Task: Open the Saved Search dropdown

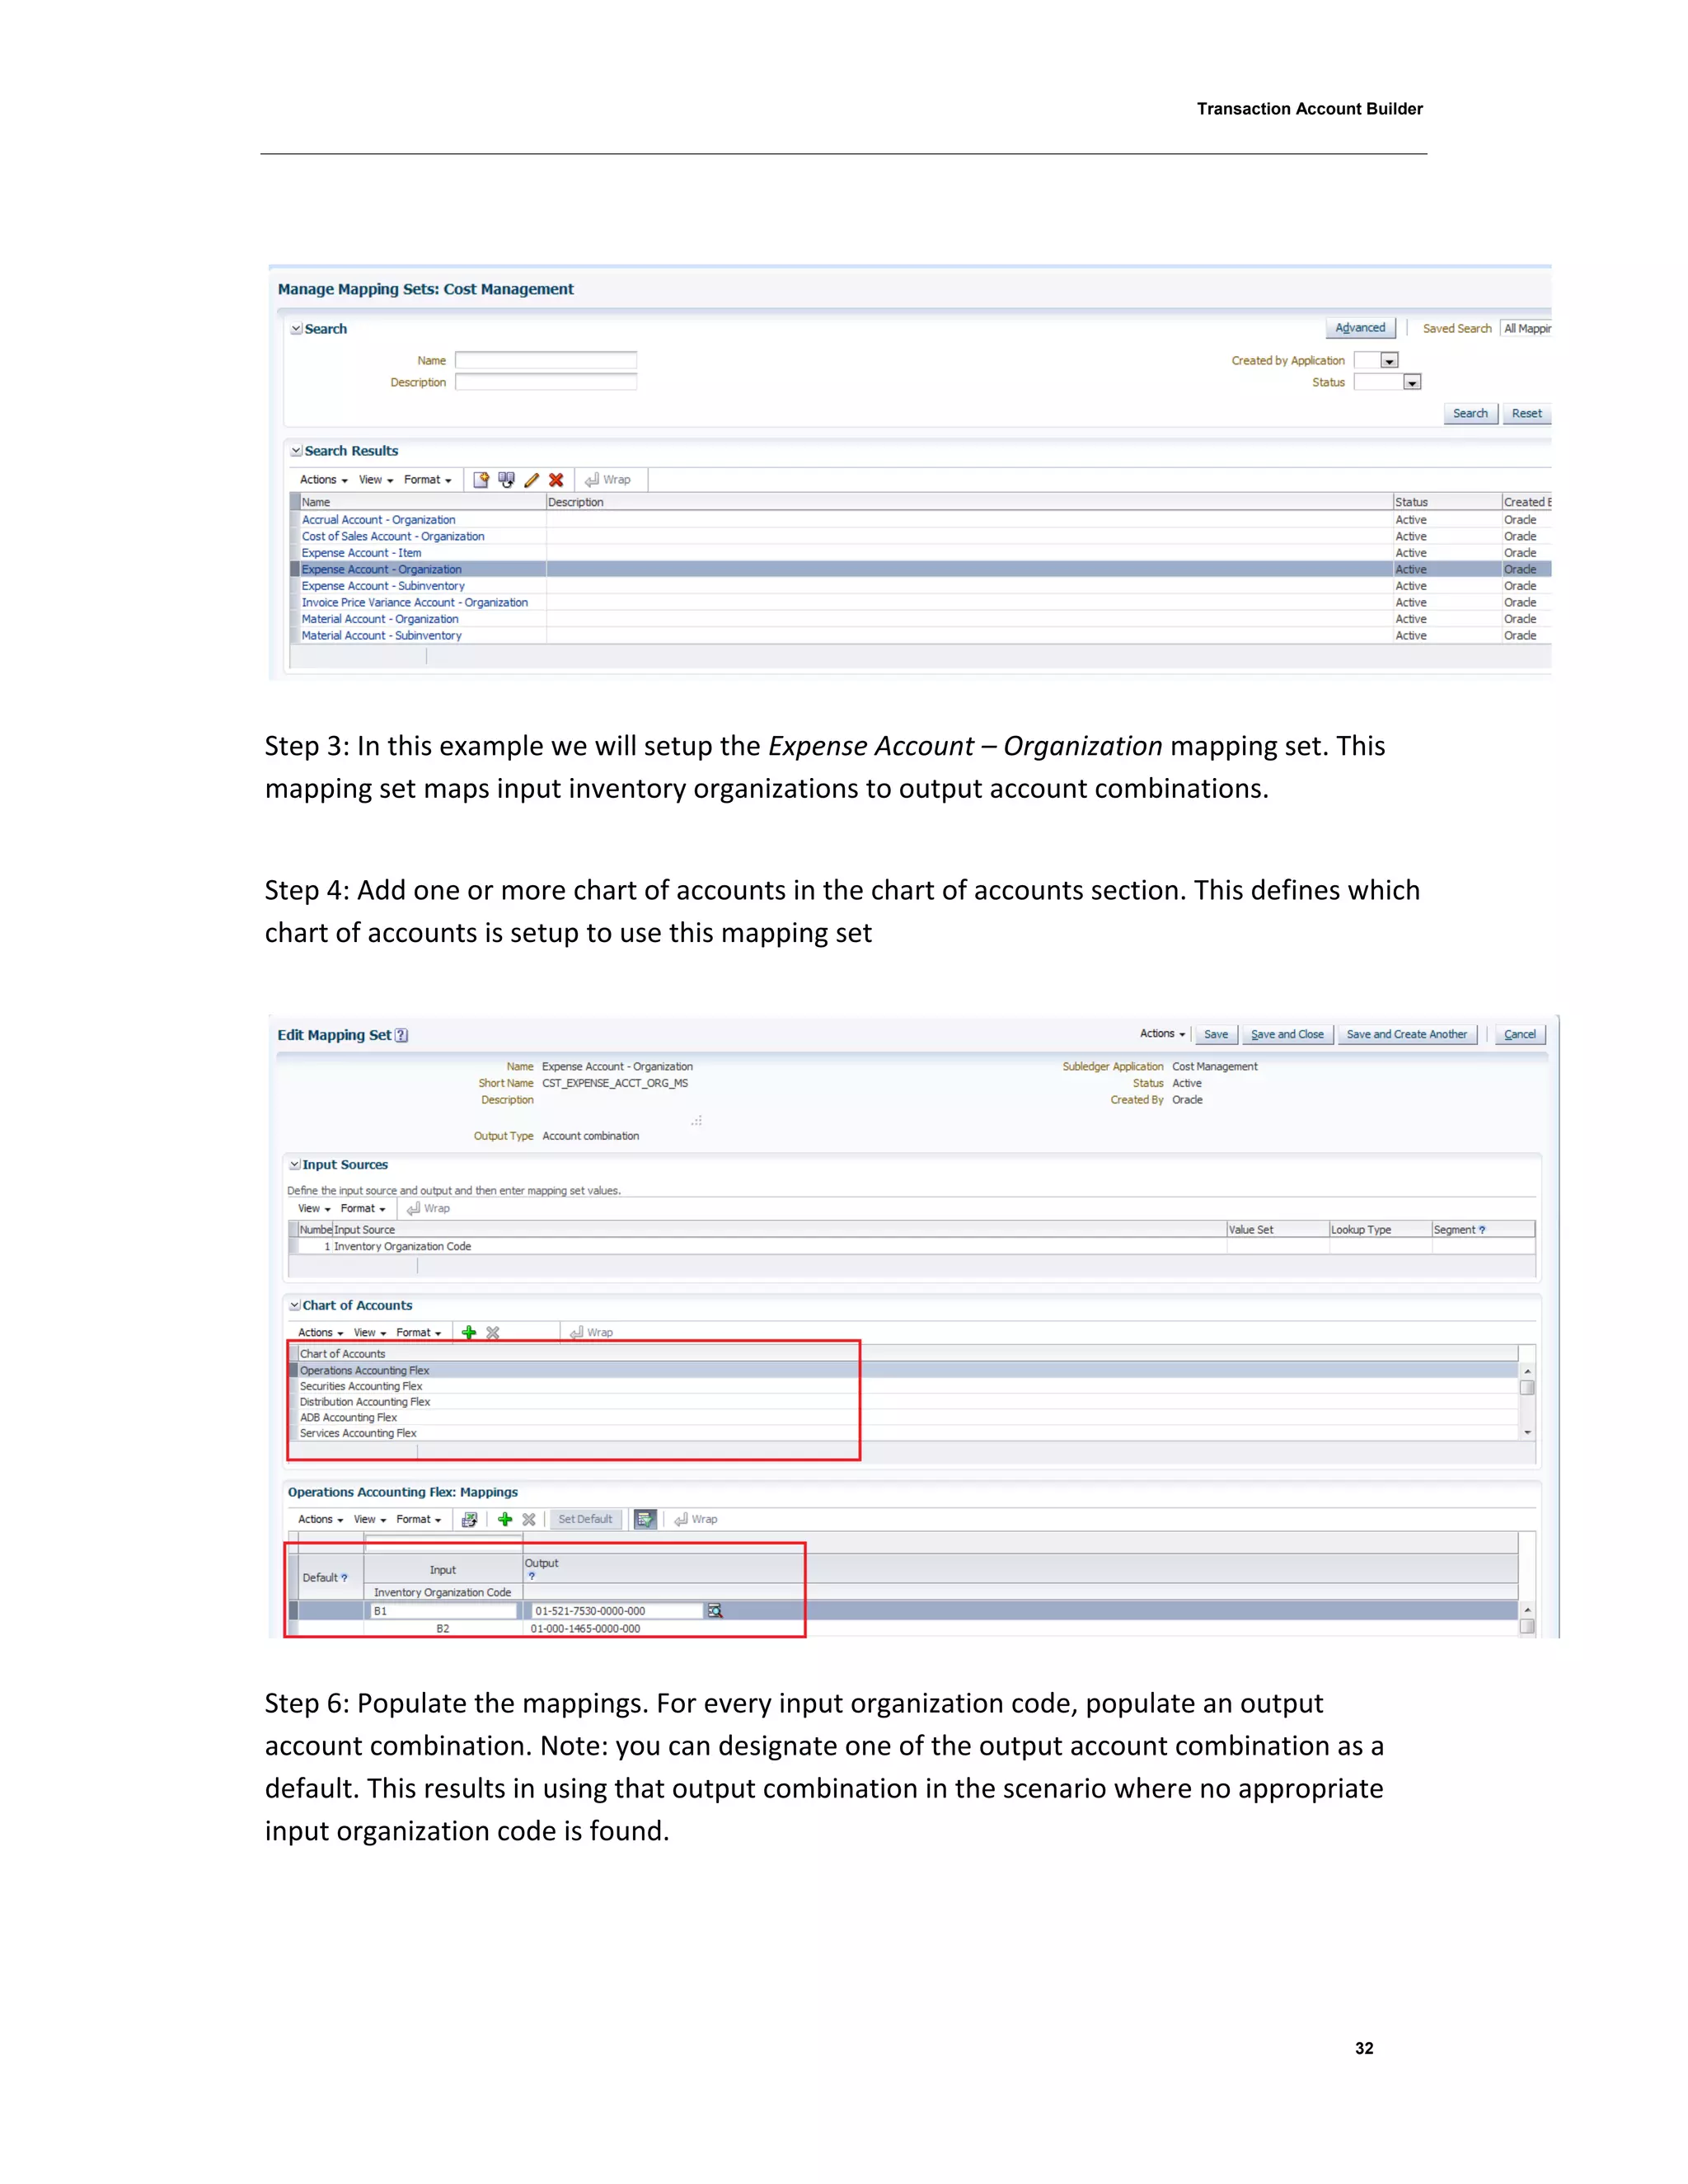Action: tap(1526, 328)
